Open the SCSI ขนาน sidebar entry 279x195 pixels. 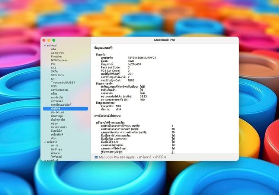tap(58, 75)
